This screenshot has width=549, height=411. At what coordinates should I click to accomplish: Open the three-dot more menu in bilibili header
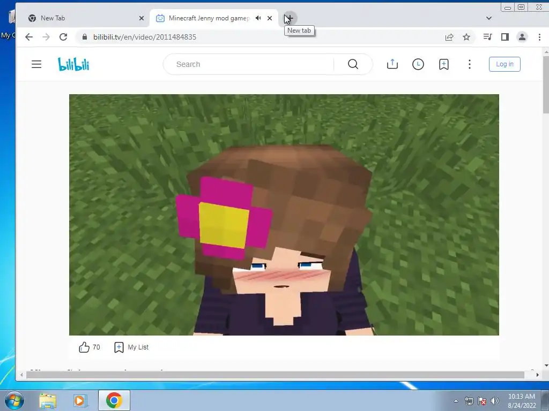[x=470, y=64]
